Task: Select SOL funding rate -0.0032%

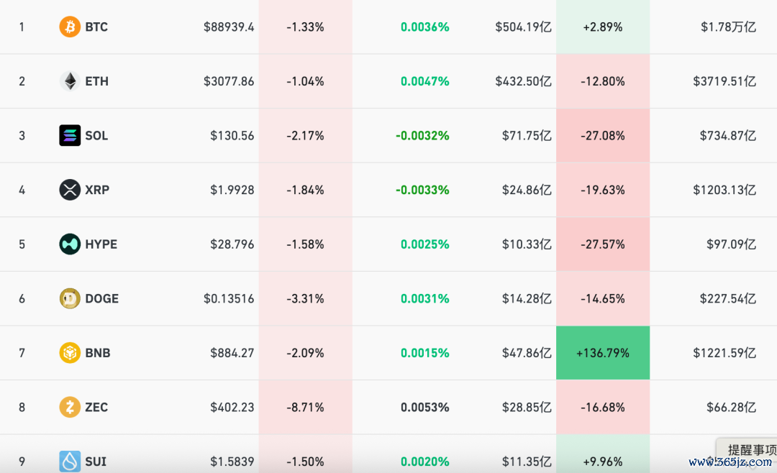Action: 422,136
